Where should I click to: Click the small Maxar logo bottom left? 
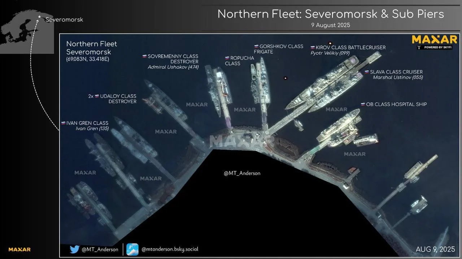[19, 249]
